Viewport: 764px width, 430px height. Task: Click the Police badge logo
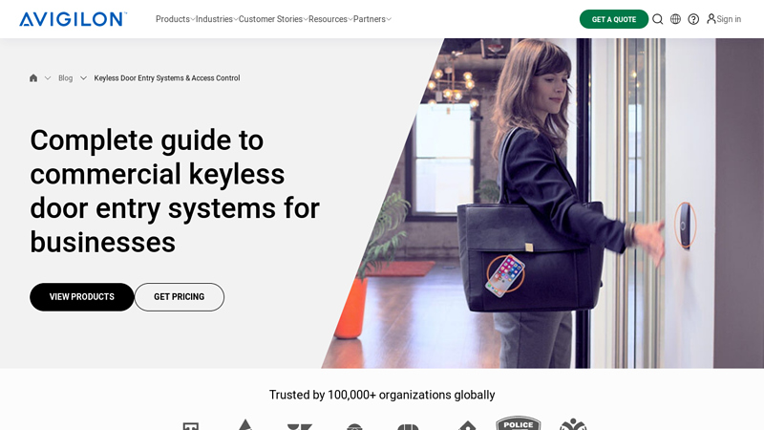518,423
